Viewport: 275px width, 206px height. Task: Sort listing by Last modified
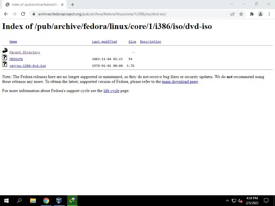click(x=104, y=42)
